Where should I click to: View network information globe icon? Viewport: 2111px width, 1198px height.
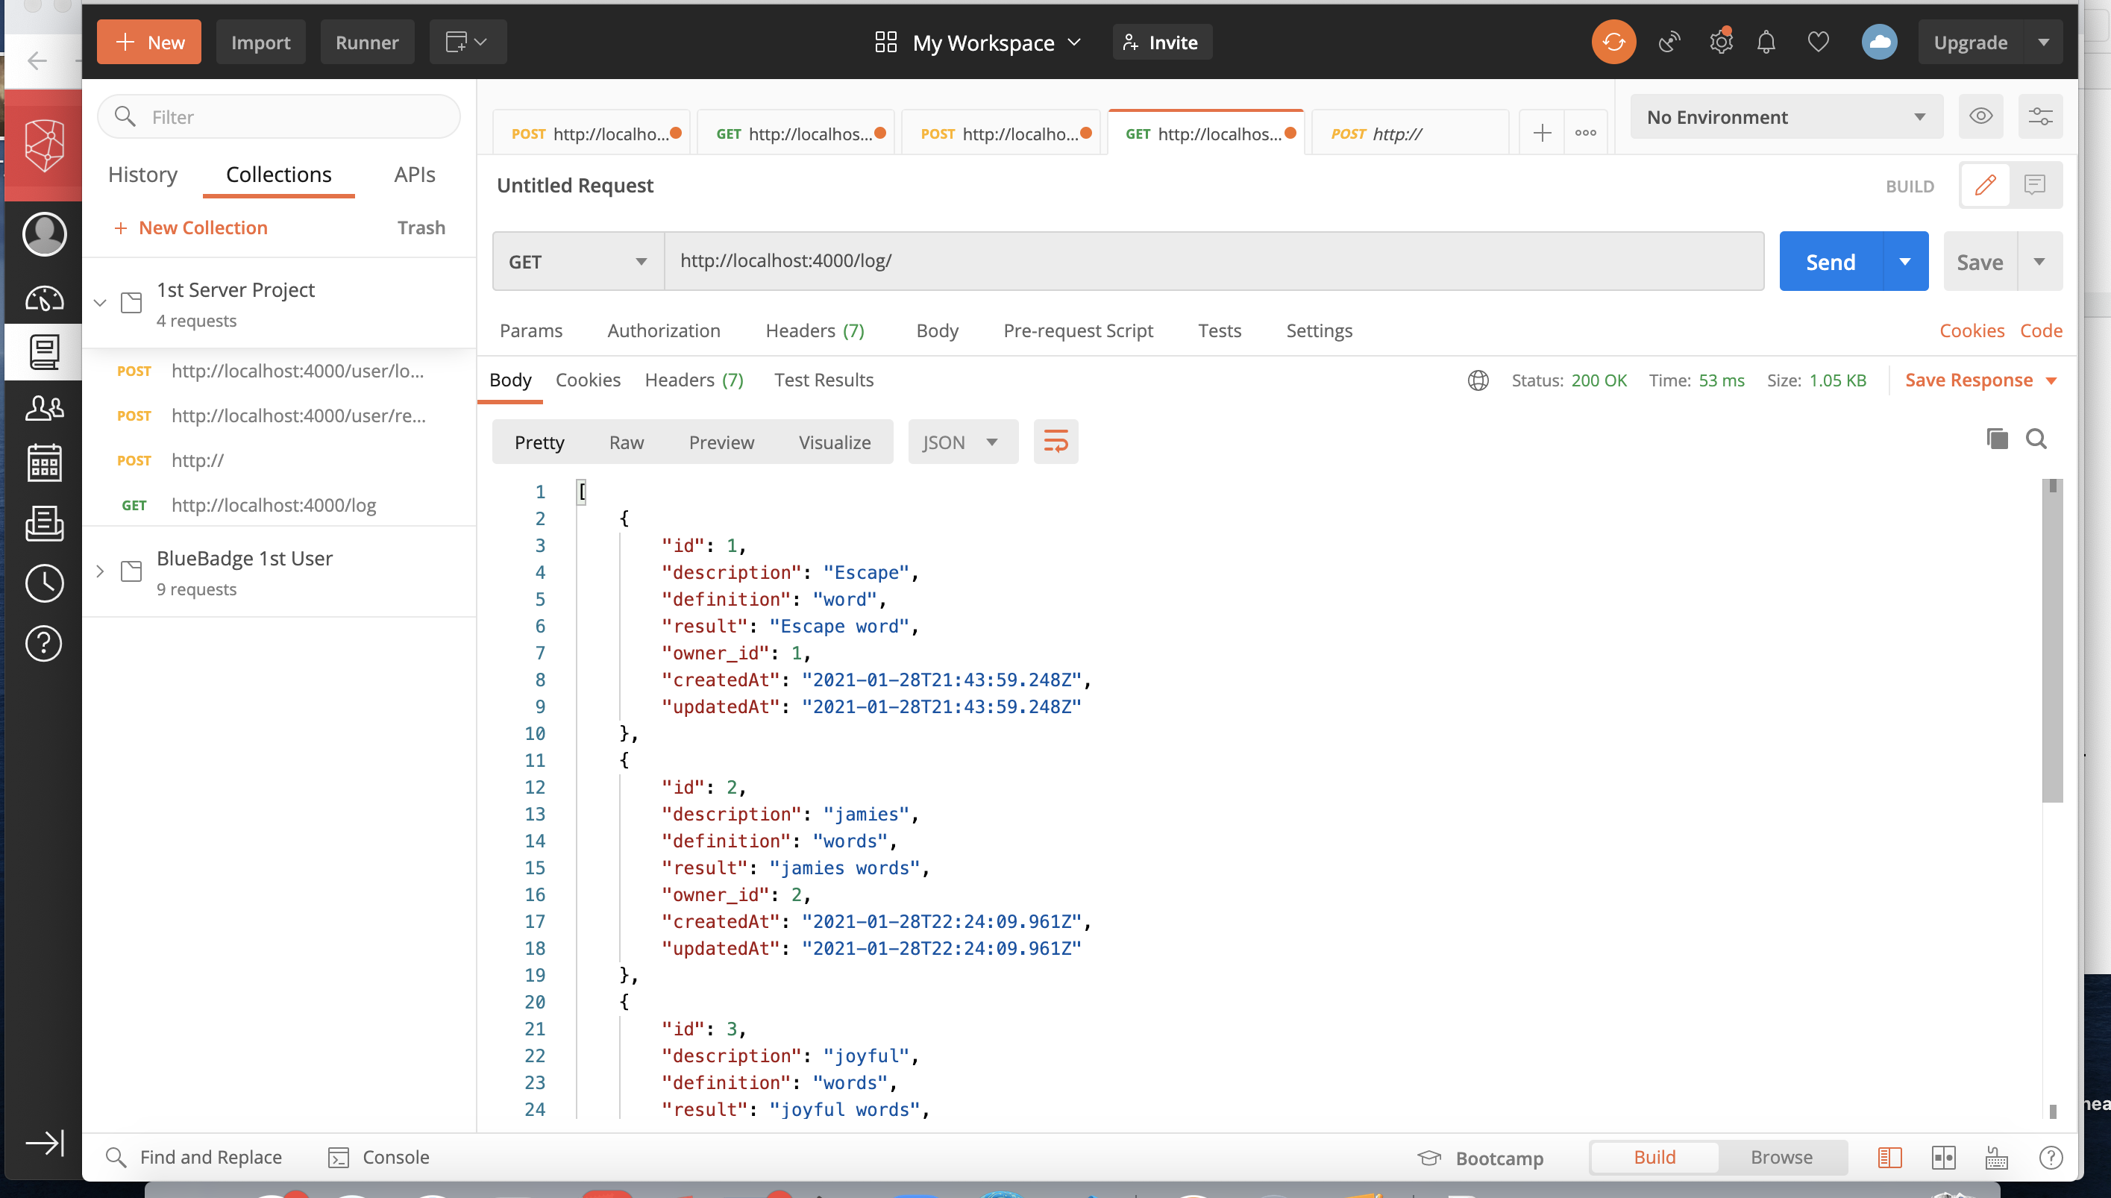point(1478,380)
